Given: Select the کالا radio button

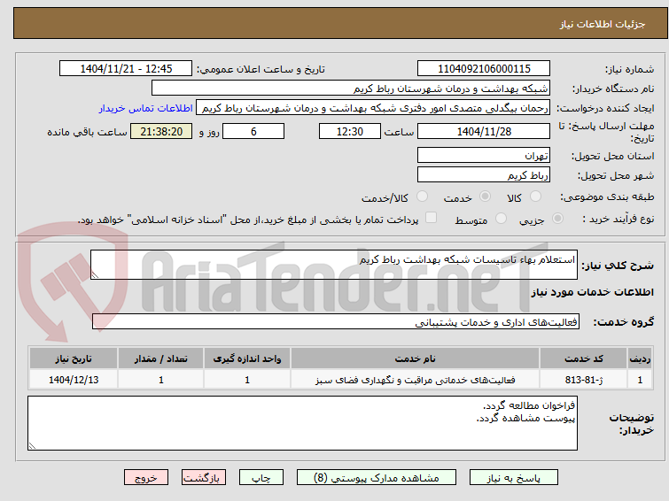Looking at the screenshot, I should pyautogui.click(x=534, y=197).
